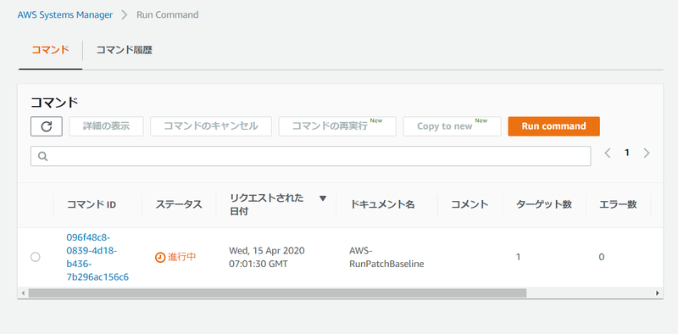
Task: Click the horizontal scrollbar right arrow
Action: 658,293
